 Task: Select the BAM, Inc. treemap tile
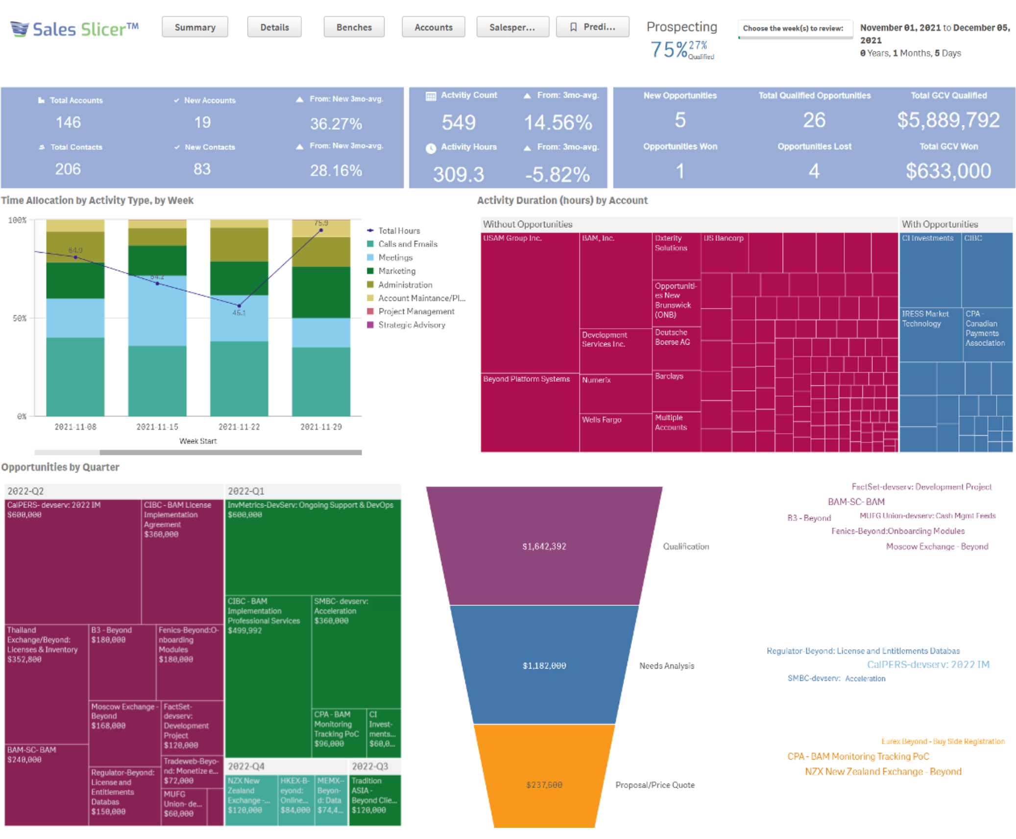pyautogui.click(x=615, y=280)
